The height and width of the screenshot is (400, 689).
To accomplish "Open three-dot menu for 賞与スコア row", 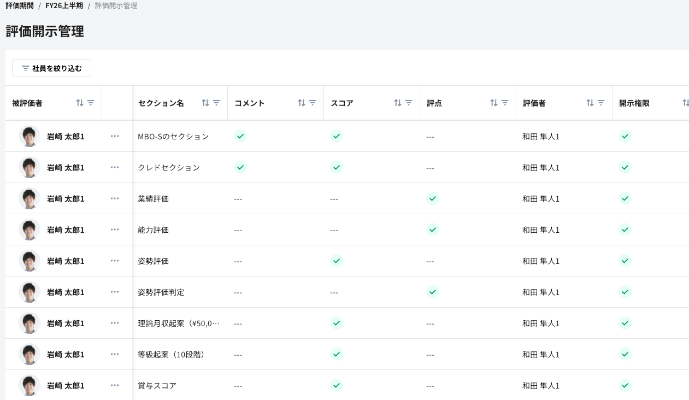I will (x=115, y=385).
